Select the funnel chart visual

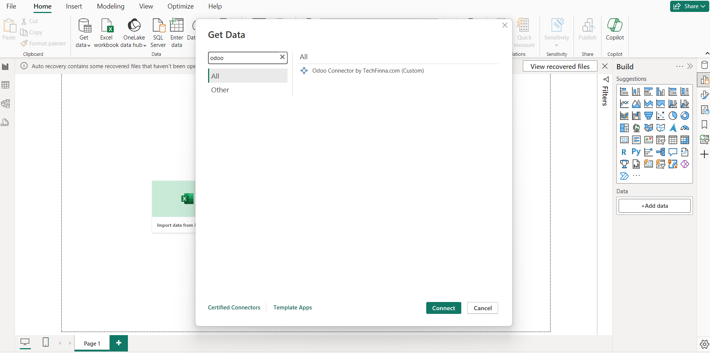tap(648, 116)
